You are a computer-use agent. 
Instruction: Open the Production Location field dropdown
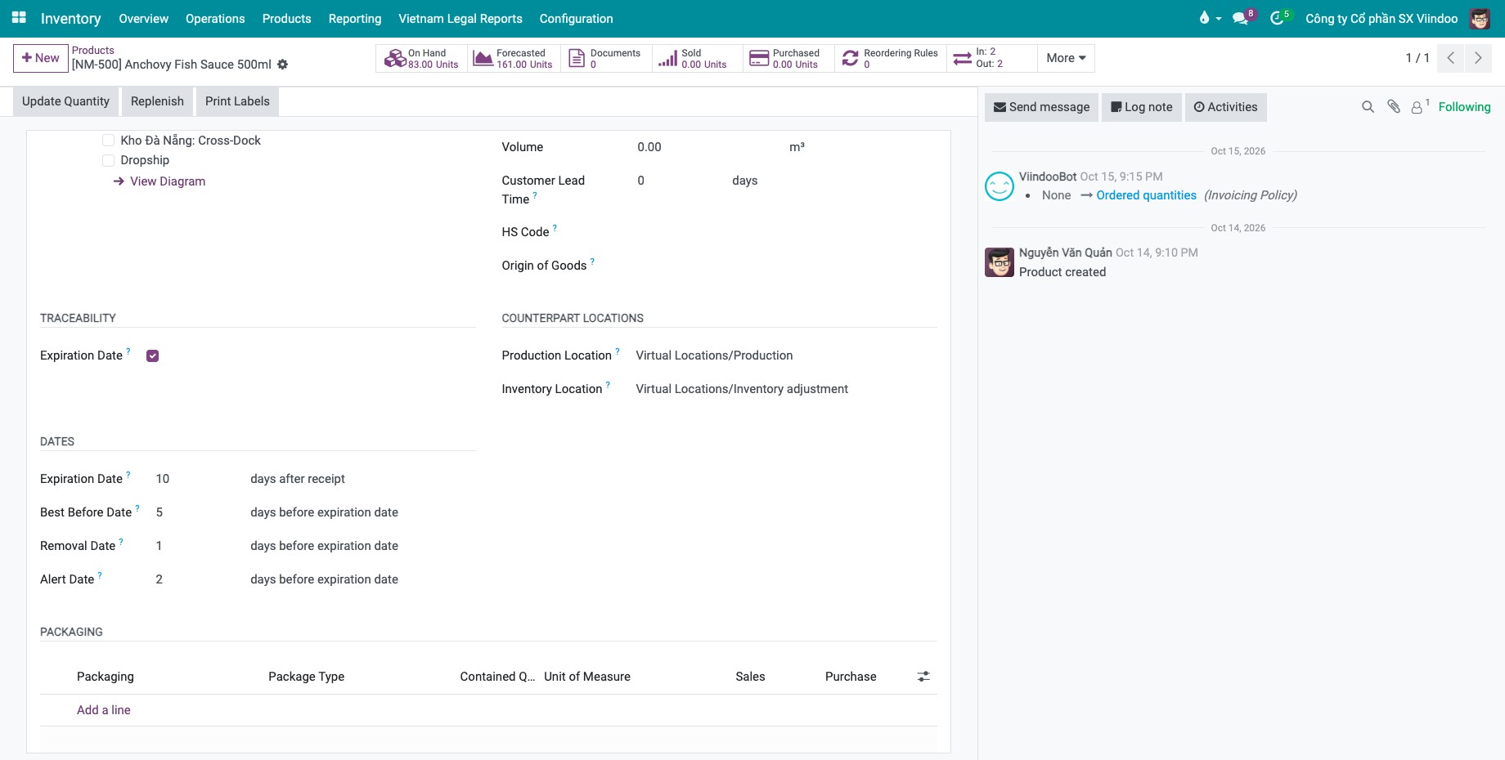[785, 355]
